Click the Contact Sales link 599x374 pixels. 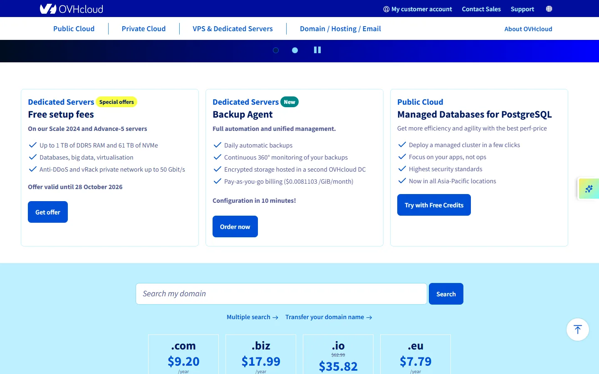pos(481,9)
